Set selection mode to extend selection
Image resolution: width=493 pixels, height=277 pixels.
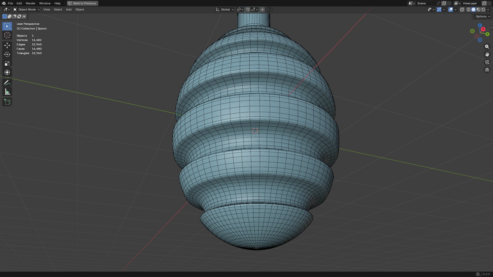[10, 16]
